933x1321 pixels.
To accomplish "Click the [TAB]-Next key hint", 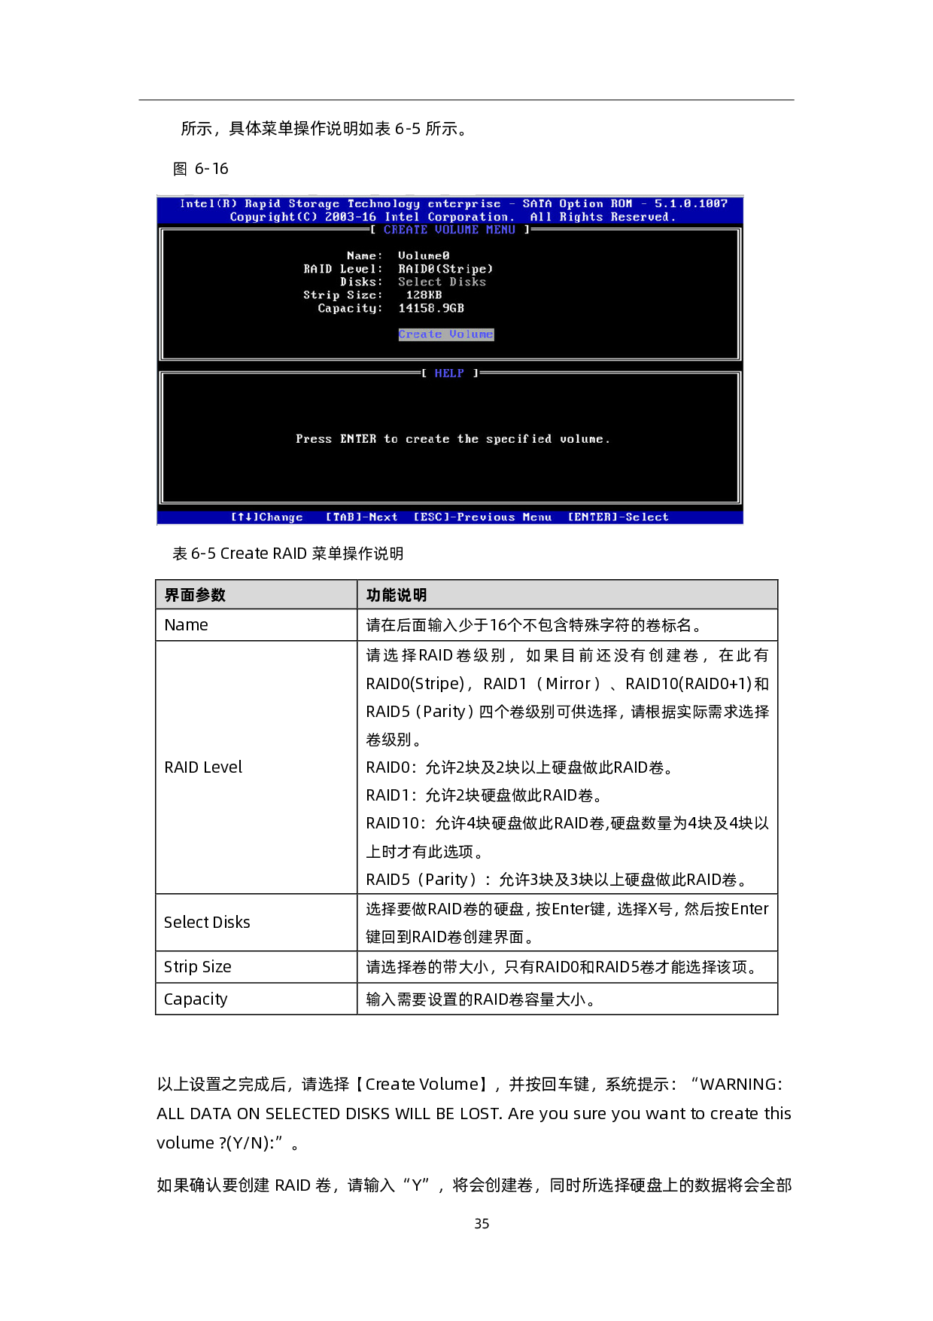I will (362, 517).
